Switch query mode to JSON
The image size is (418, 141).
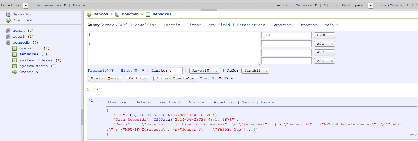point(121,25)
